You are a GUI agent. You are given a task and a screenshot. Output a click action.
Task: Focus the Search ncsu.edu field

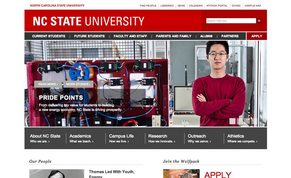231,21
